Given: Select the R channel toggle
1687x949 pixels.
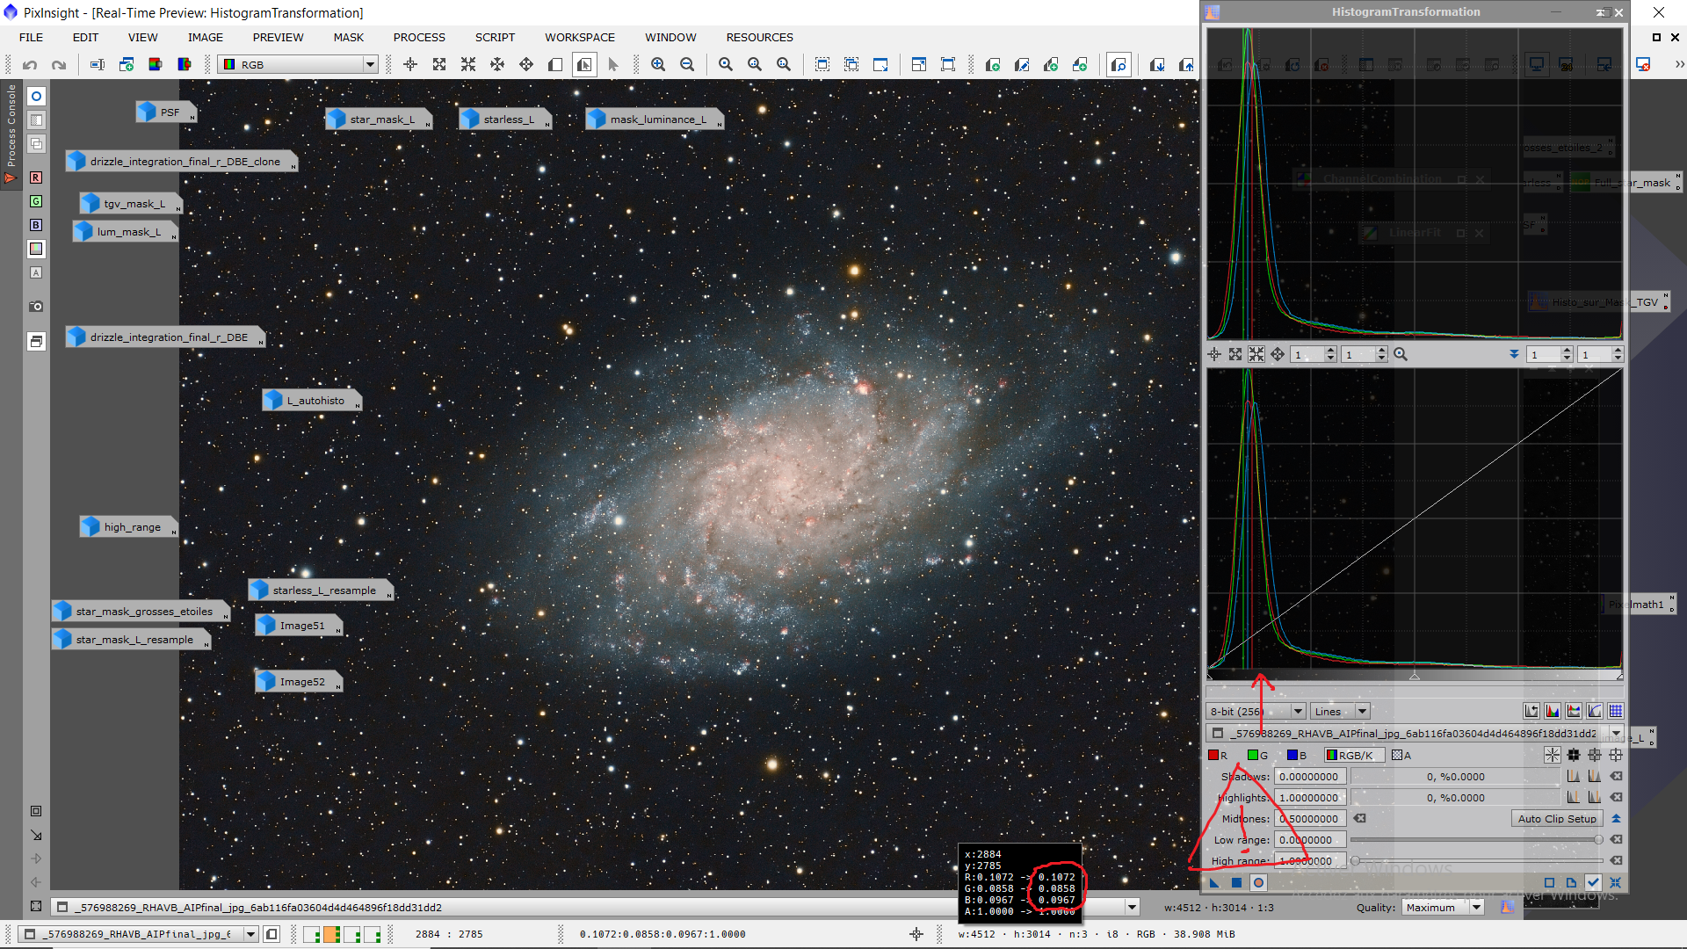Looking at the screenshot, I should click(x=1218, y=755).
